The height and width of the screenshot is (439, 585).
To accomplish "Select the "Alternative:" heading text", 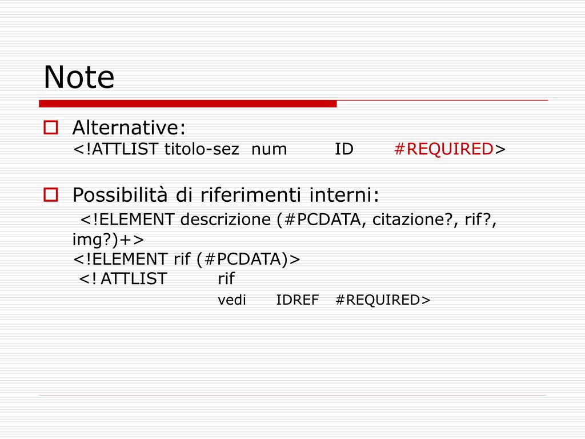I will pyautogui.click(x=129, y=127).
